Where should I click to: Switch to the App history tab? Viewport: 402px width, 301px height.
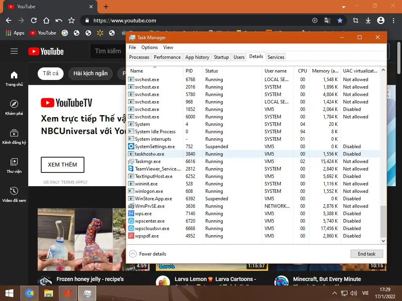click(x=197, y=57)
